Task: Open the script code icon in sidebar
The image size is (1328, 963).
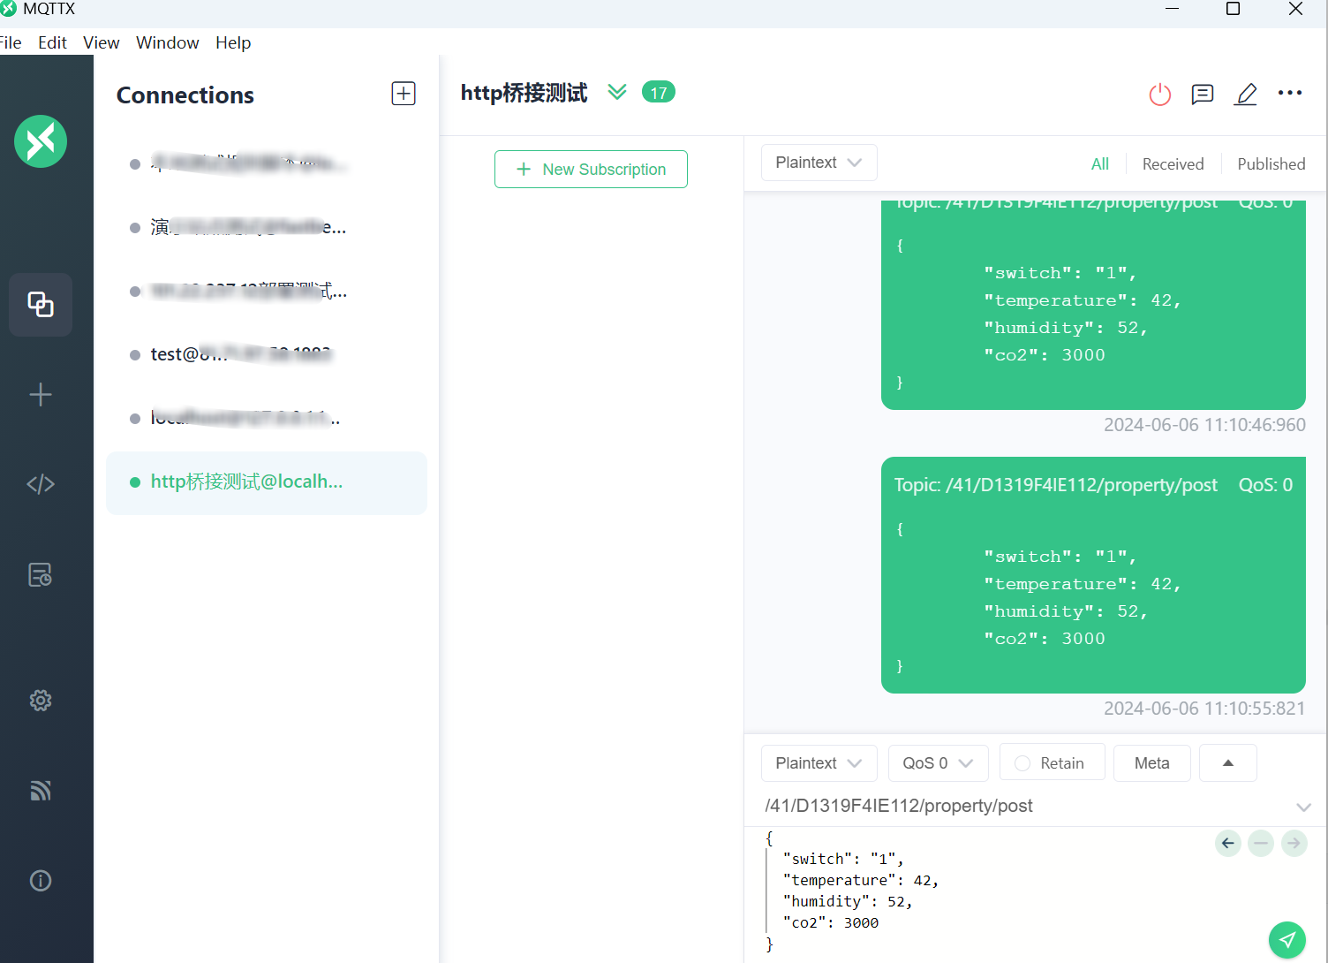Action: (41, 484)
